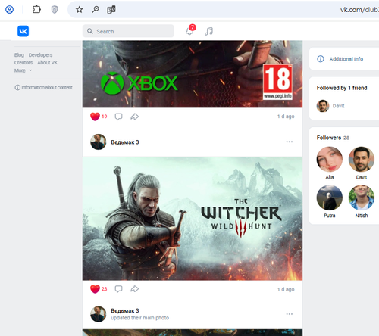Click the Davit name under Followed by

338,106
